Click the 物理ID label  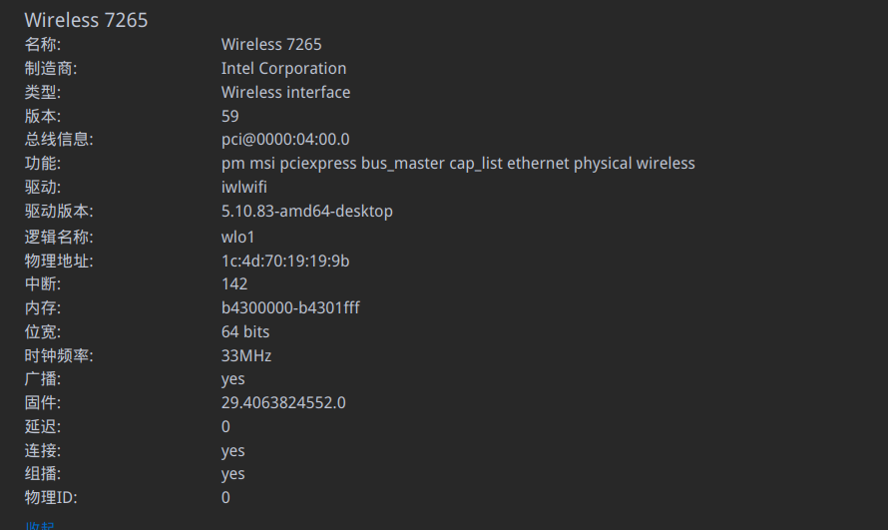pos(51,498)
